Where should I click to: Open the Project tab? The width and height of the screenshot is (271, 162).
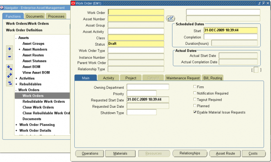point(131,78)
